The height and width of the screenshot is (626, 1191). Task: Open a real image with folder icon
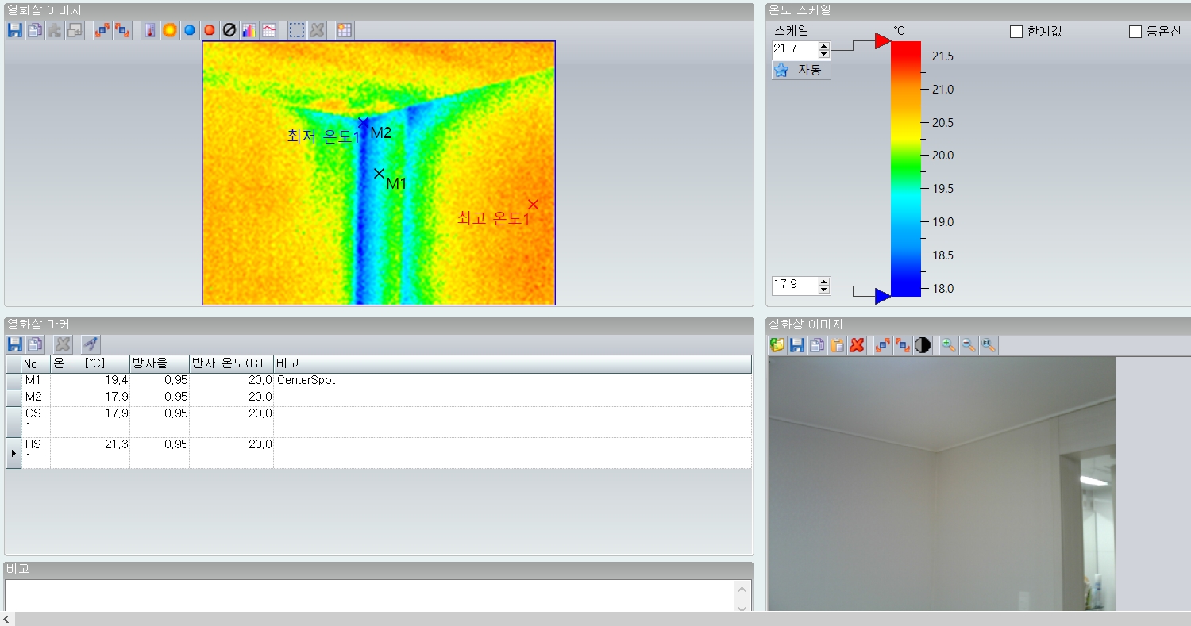[x=777, y=345]
